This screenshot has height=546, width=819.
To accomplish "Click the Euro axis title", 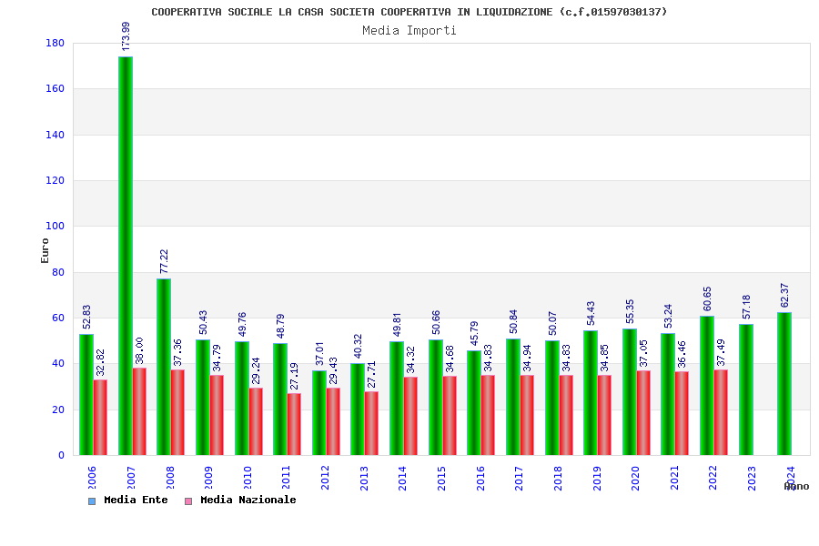I will tap(45, 250).
